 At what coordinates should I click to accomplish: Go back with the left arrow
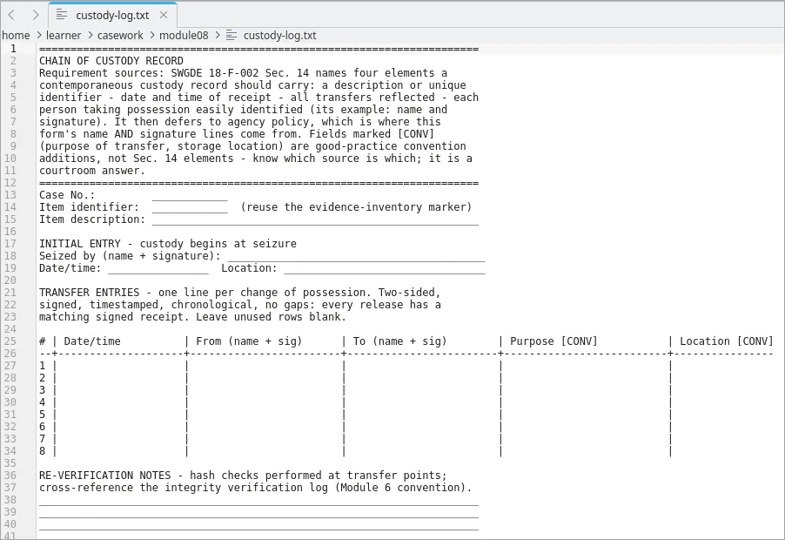click(11, 15)
